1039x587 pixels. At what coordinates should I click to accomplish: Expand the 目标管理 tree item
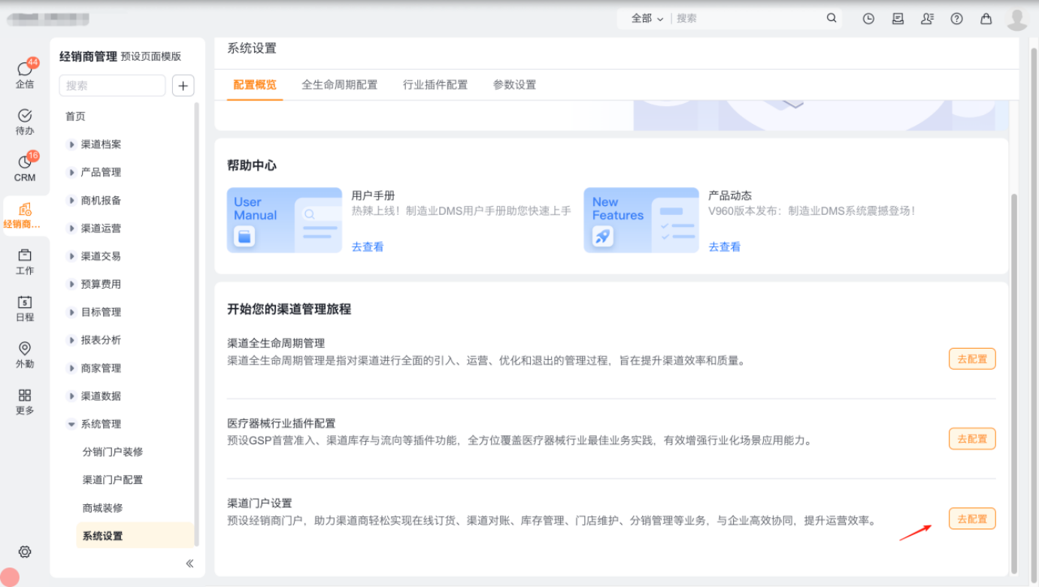pos(71,312)
